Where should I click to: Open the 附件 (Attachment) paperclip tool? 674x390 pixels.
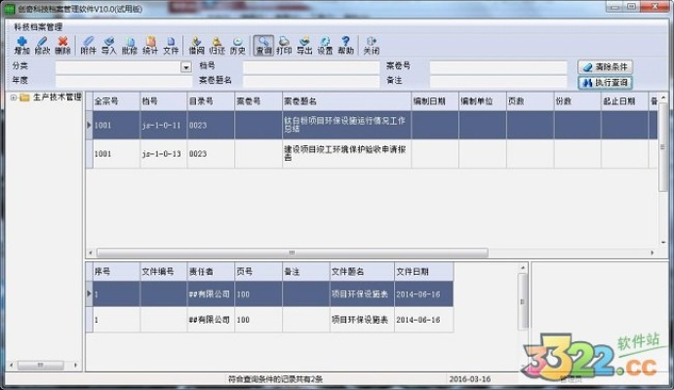tap(88, 46)
